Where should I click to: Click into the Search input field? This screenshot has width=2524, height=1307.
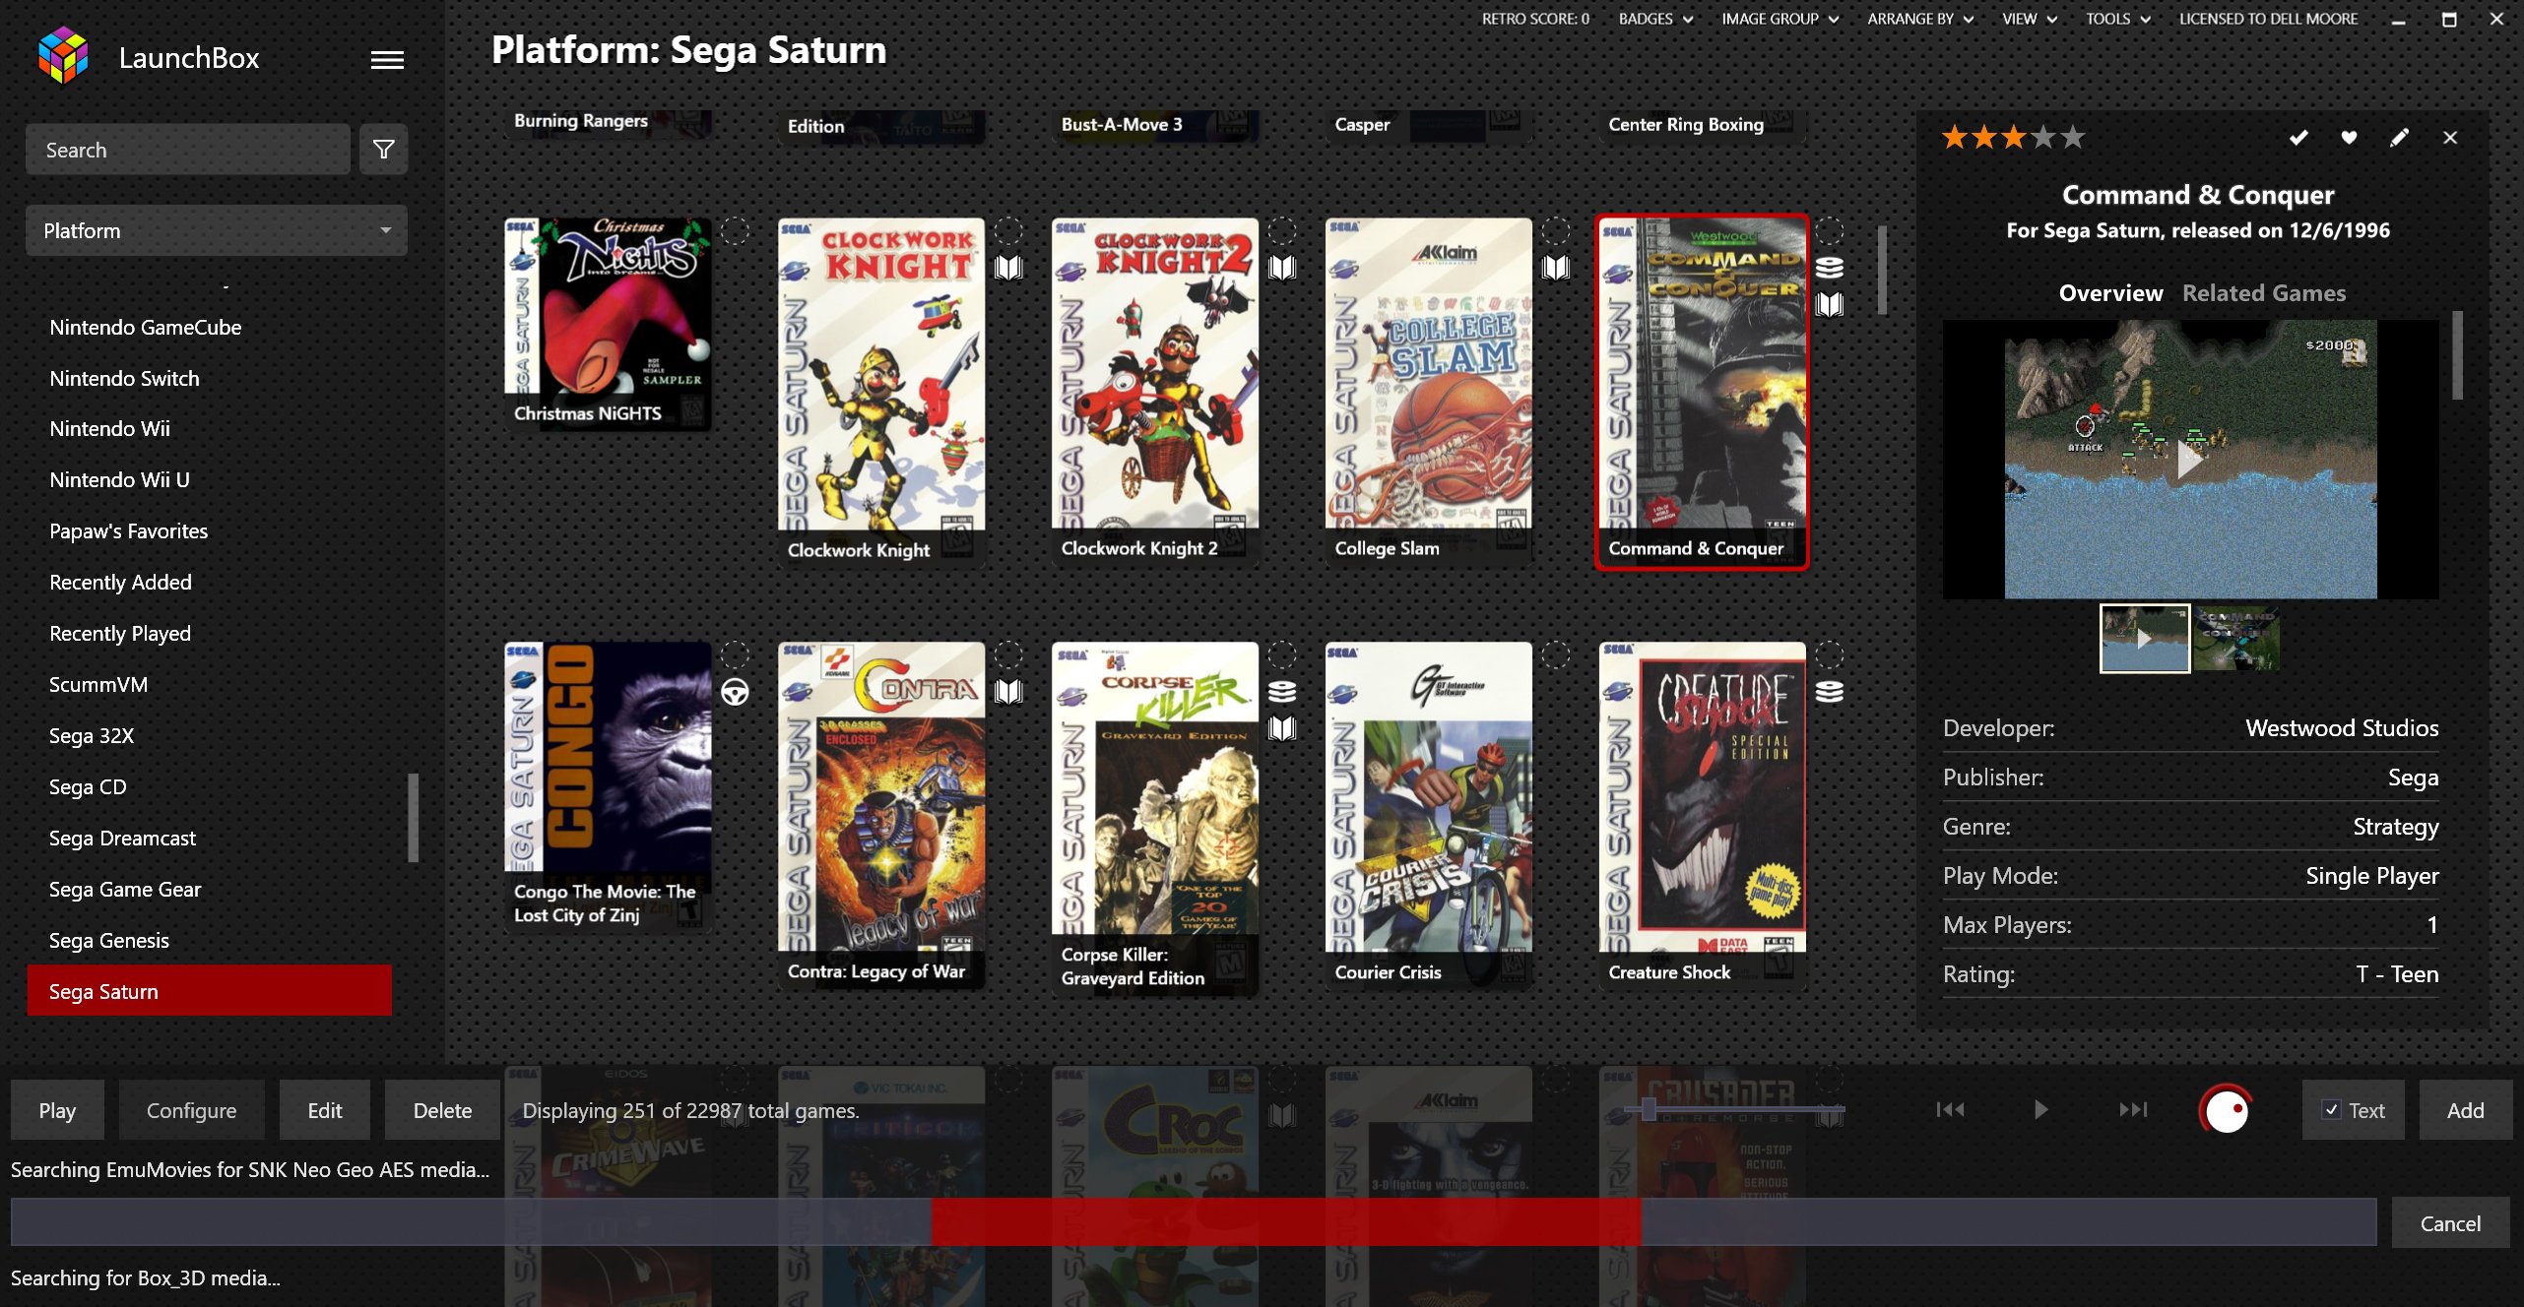(x=187, y=149)
